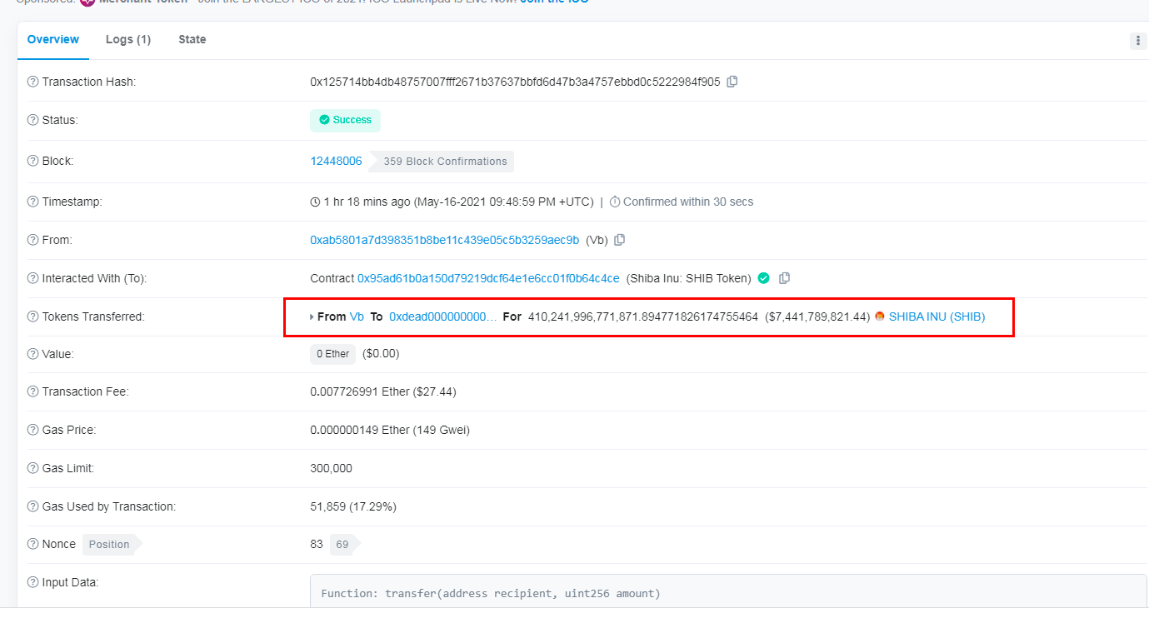Open the SHIBA INU (SHIB) token link
This screenshot has width=1149, height=623.
click(937, 316)
